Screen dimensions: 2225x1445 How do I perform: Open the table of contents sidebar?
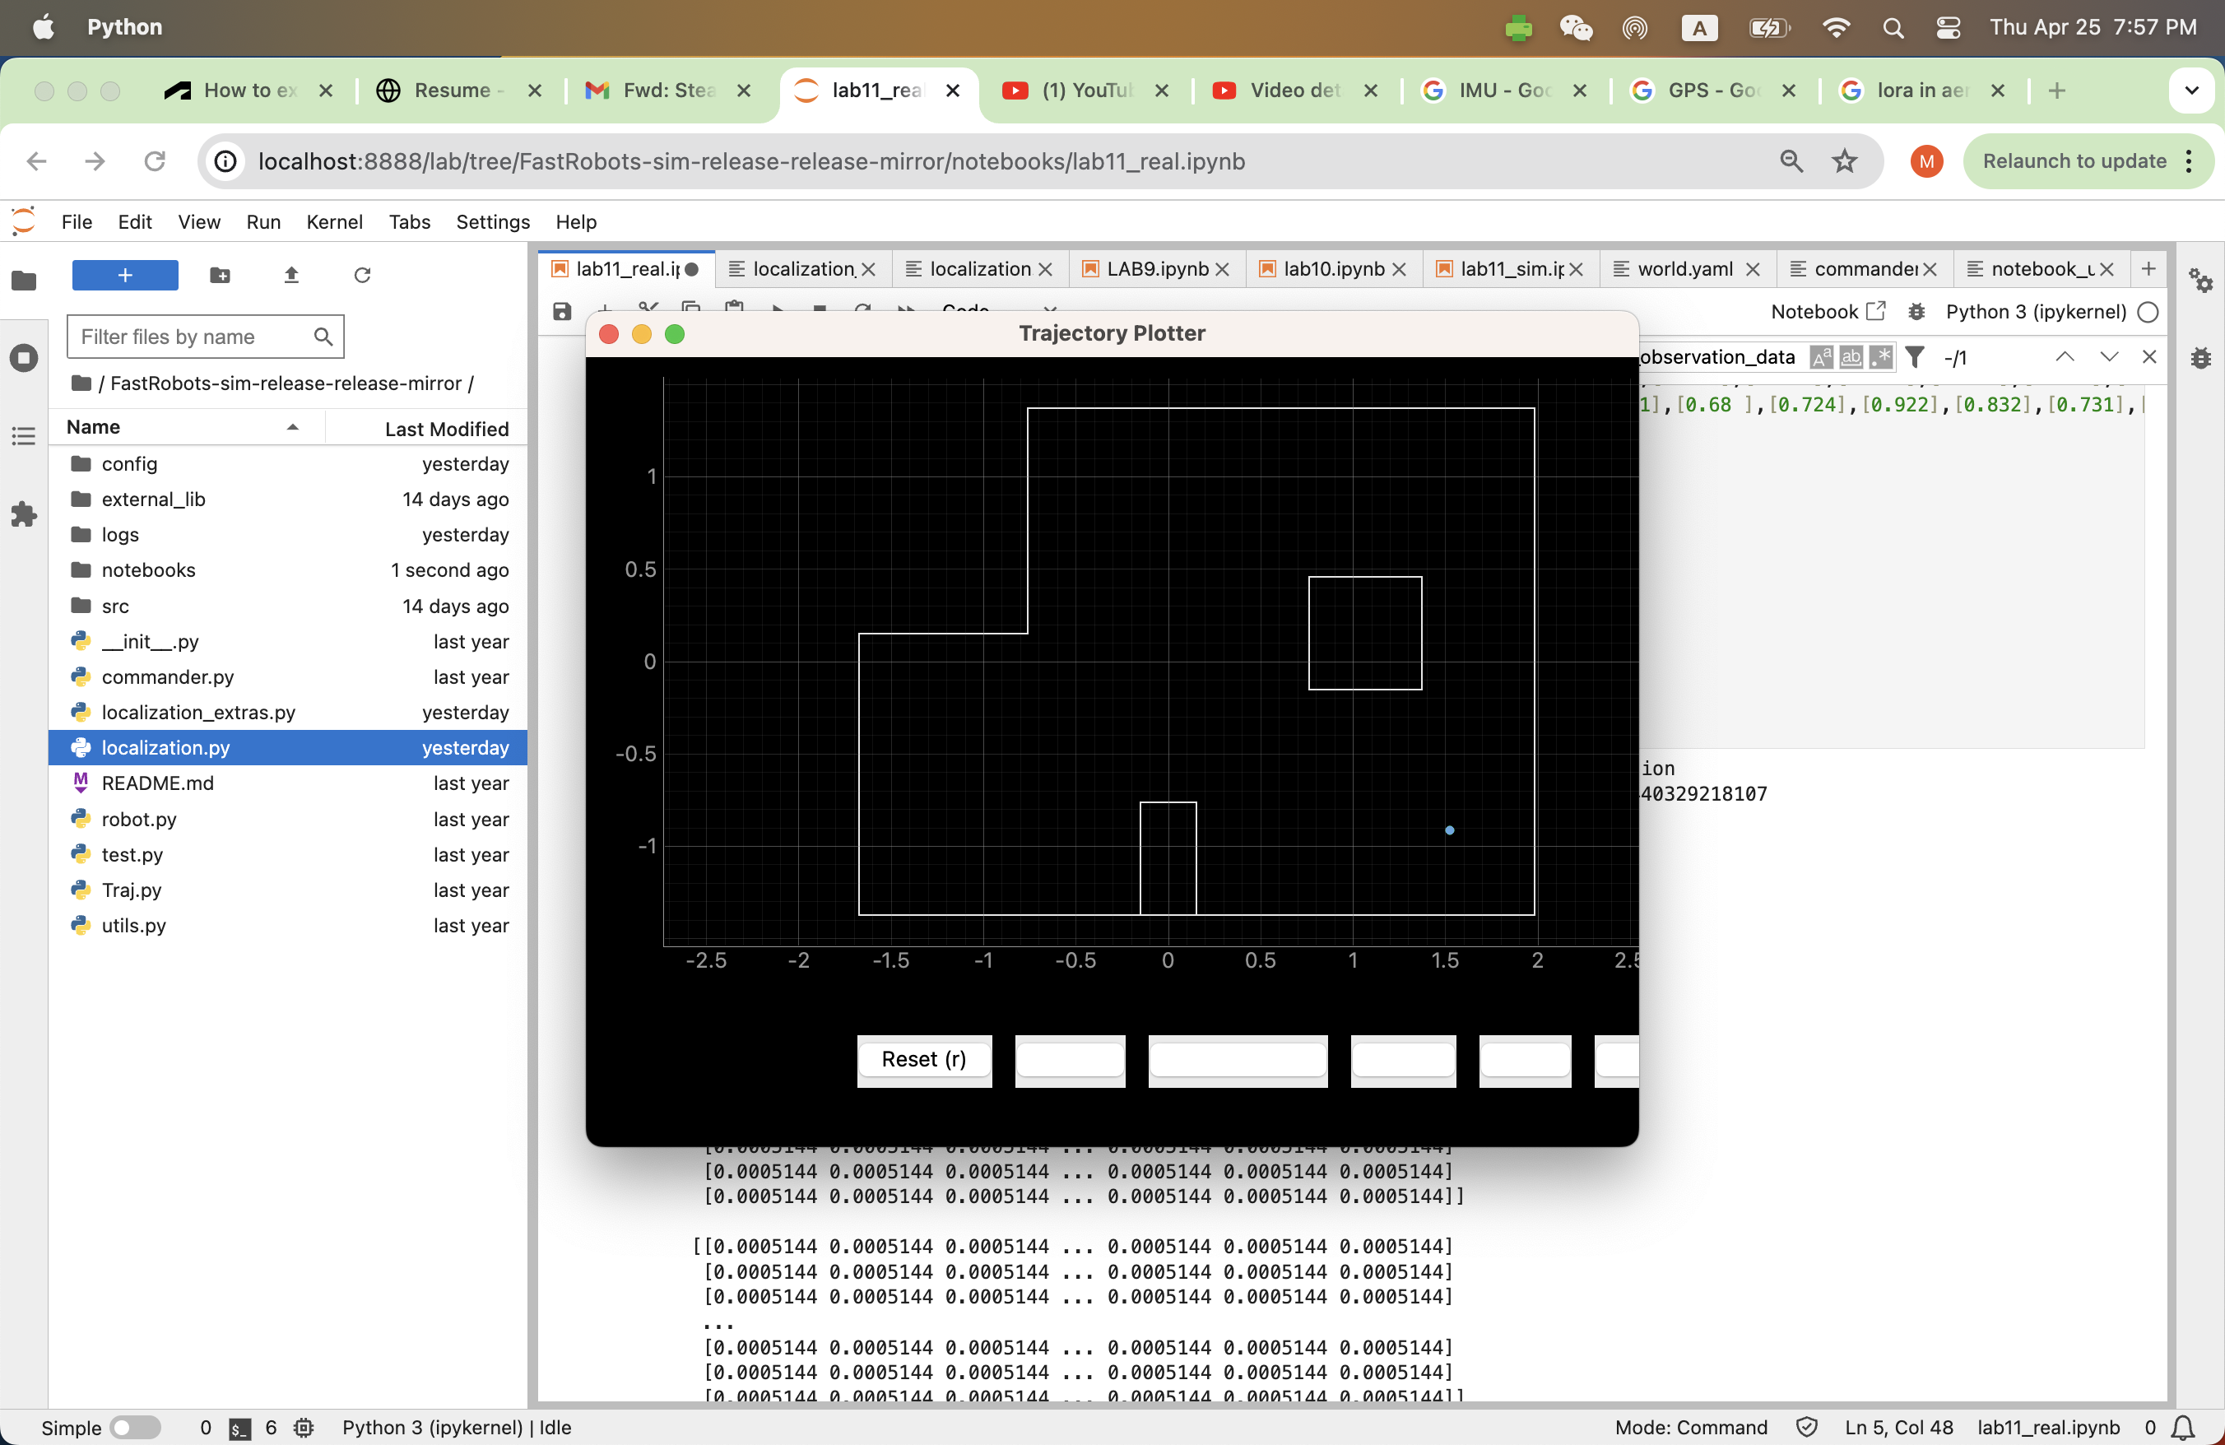tap(25, 435)
